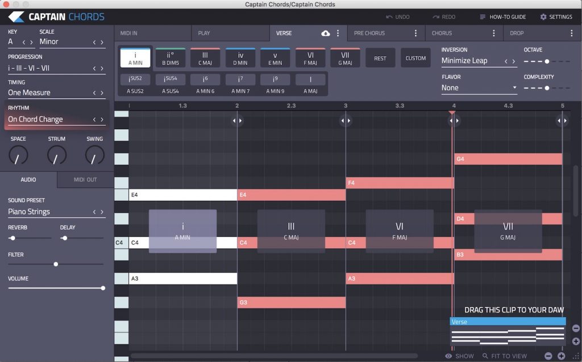Click the eye icon next to Show
The height and width of the screenshot is (362, 582).
[448, 355]
